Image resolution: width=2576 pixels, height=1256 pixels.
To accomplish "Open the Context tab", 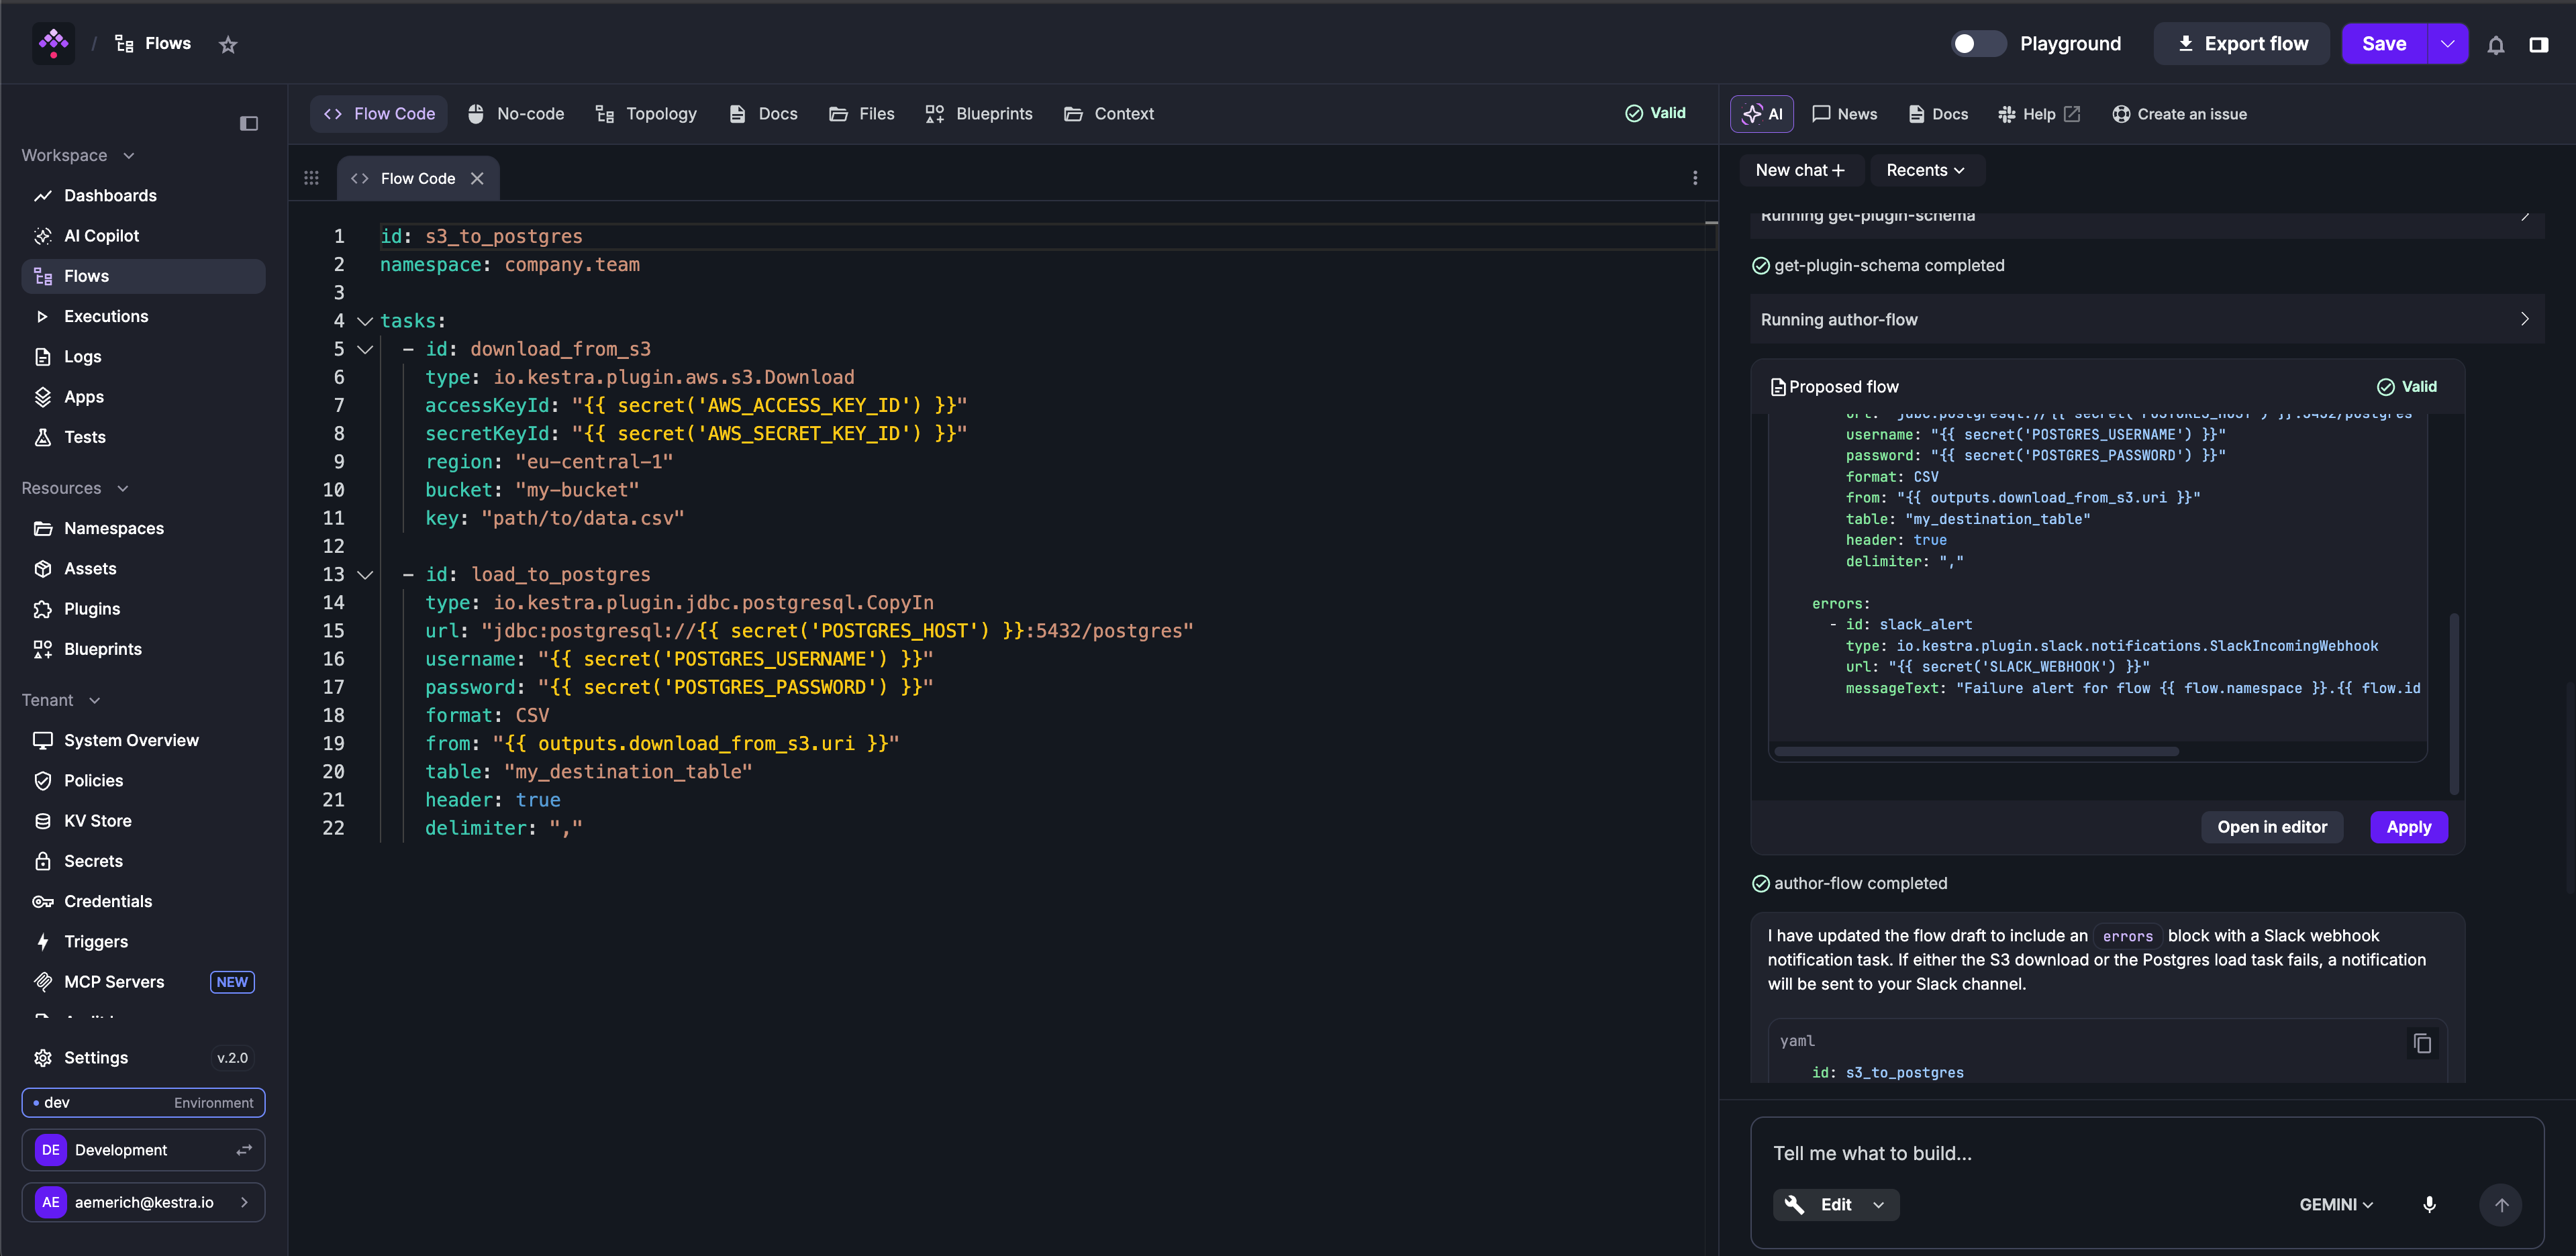I will pyautogui.click(x=1109, y=114).
